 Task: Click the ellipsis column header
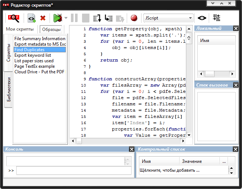tap(224, 161)
